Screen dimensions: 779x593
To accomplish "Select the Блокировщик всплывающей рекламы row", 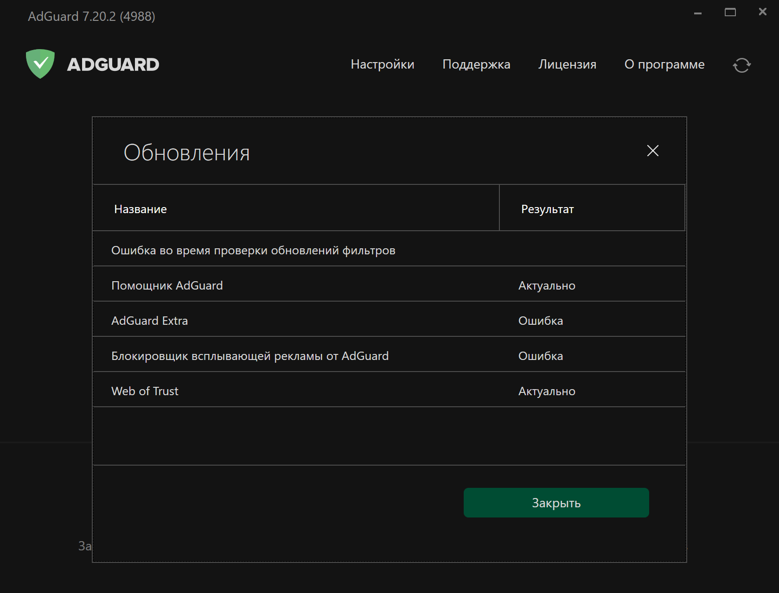I will pos(389,354).
